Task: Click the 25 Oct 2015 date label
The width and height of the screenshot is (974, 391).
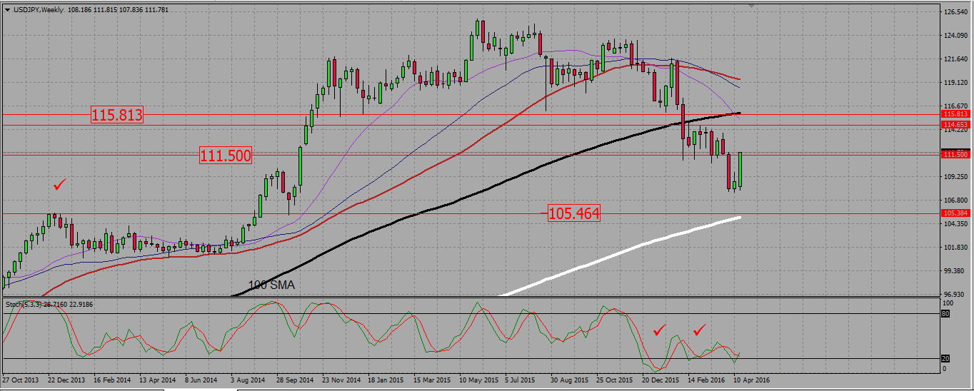Action: [615, 380]
